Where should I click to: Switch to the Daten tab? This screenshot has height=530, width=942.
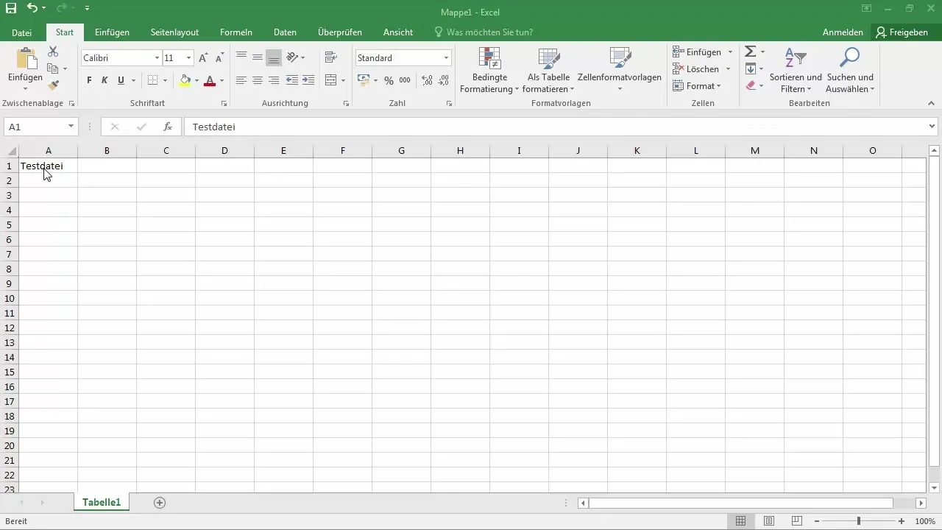click(286, 32)
